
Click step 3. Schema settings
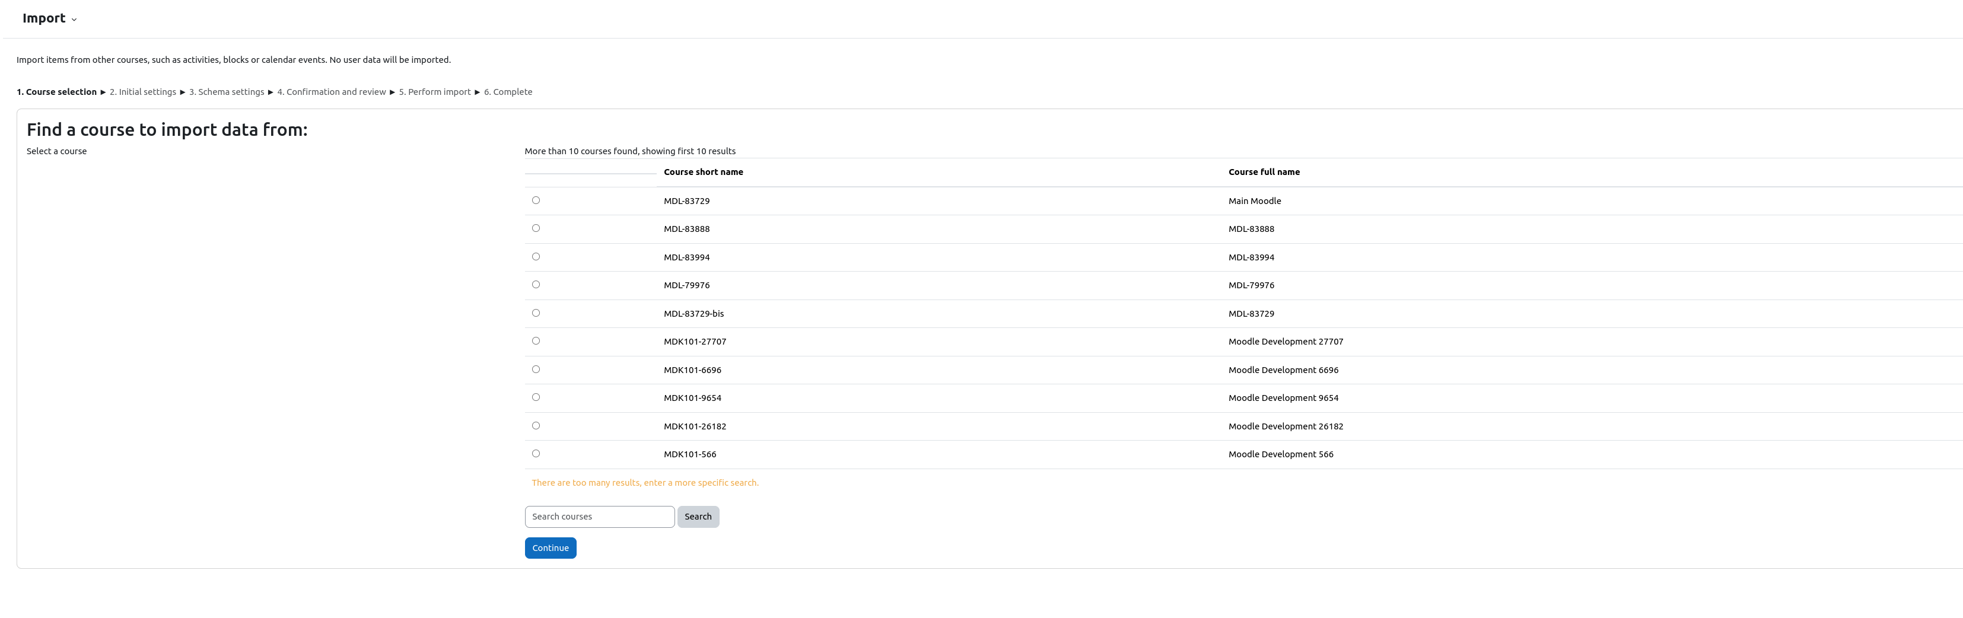[x=227, y=92]
